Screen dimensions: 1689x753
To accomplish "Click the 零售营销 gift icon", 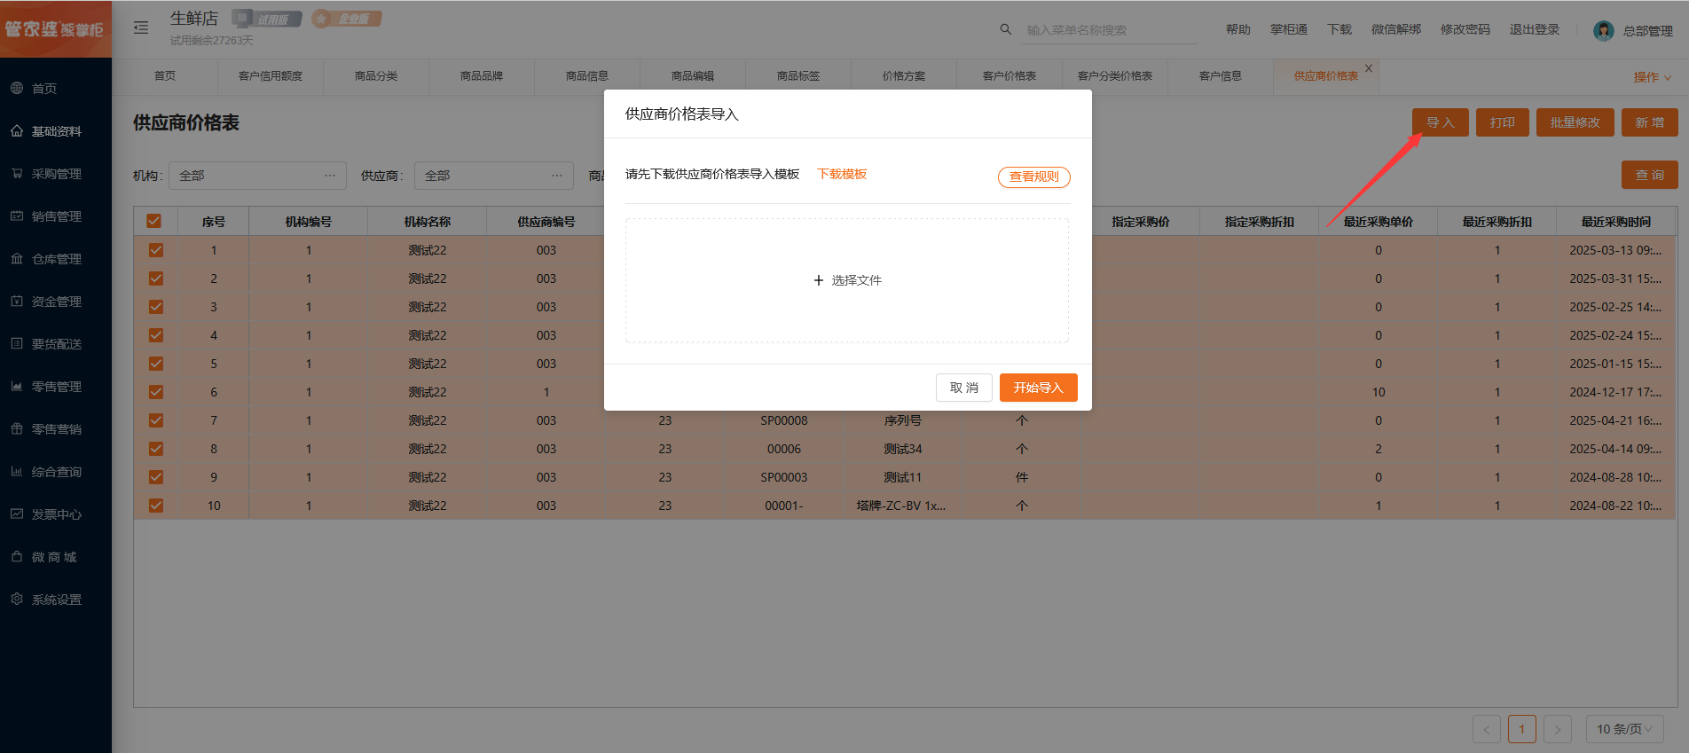I will point(17,428).
